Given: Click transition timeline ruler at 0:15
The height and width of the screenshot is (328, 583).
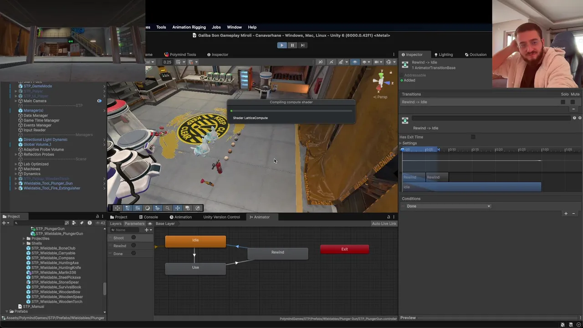Looking at the screenshot, I should click(x=475, y=150).
